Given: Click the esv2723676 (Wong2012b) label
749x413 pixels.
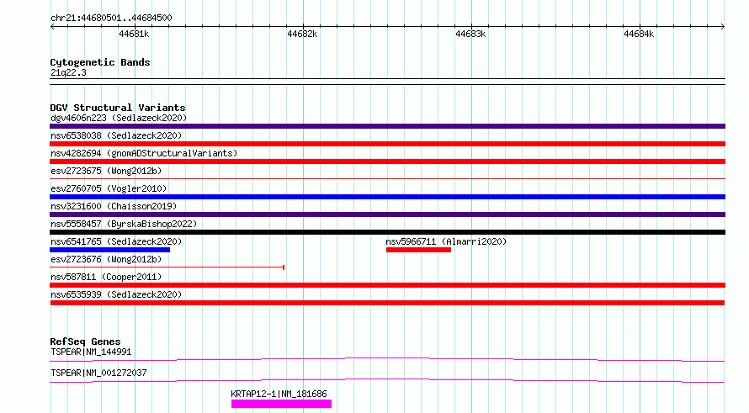Looking at the screenshot, I should (106, 259).
